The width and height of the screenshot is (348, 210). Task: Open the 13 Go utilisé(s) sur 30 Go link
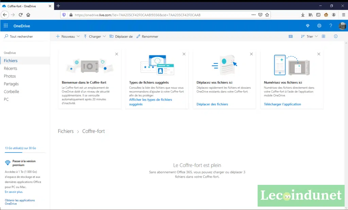pos(20,148)
